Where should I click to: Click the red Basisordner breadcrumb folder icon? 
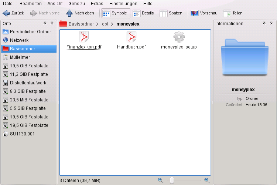point(63,24)
